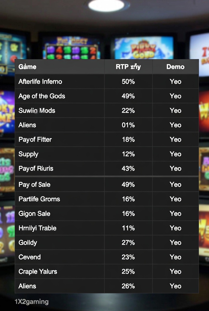This screenshot has height=311, width=209.
Task: Click the Game column header
Action: [27, 67]
